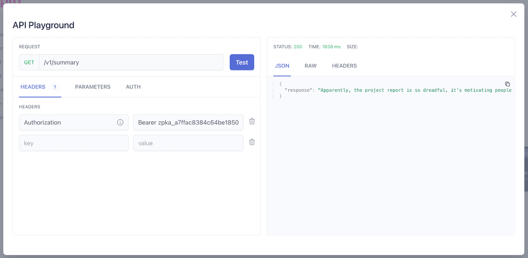Open the GET request method selector
Image resolution: width=528 pixels, height=258 pixels.
click(29, 62)
